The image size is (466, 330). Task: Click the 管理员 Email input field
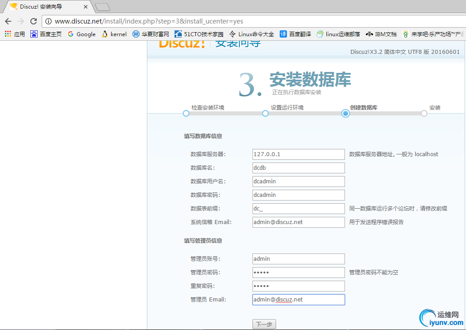298,300
